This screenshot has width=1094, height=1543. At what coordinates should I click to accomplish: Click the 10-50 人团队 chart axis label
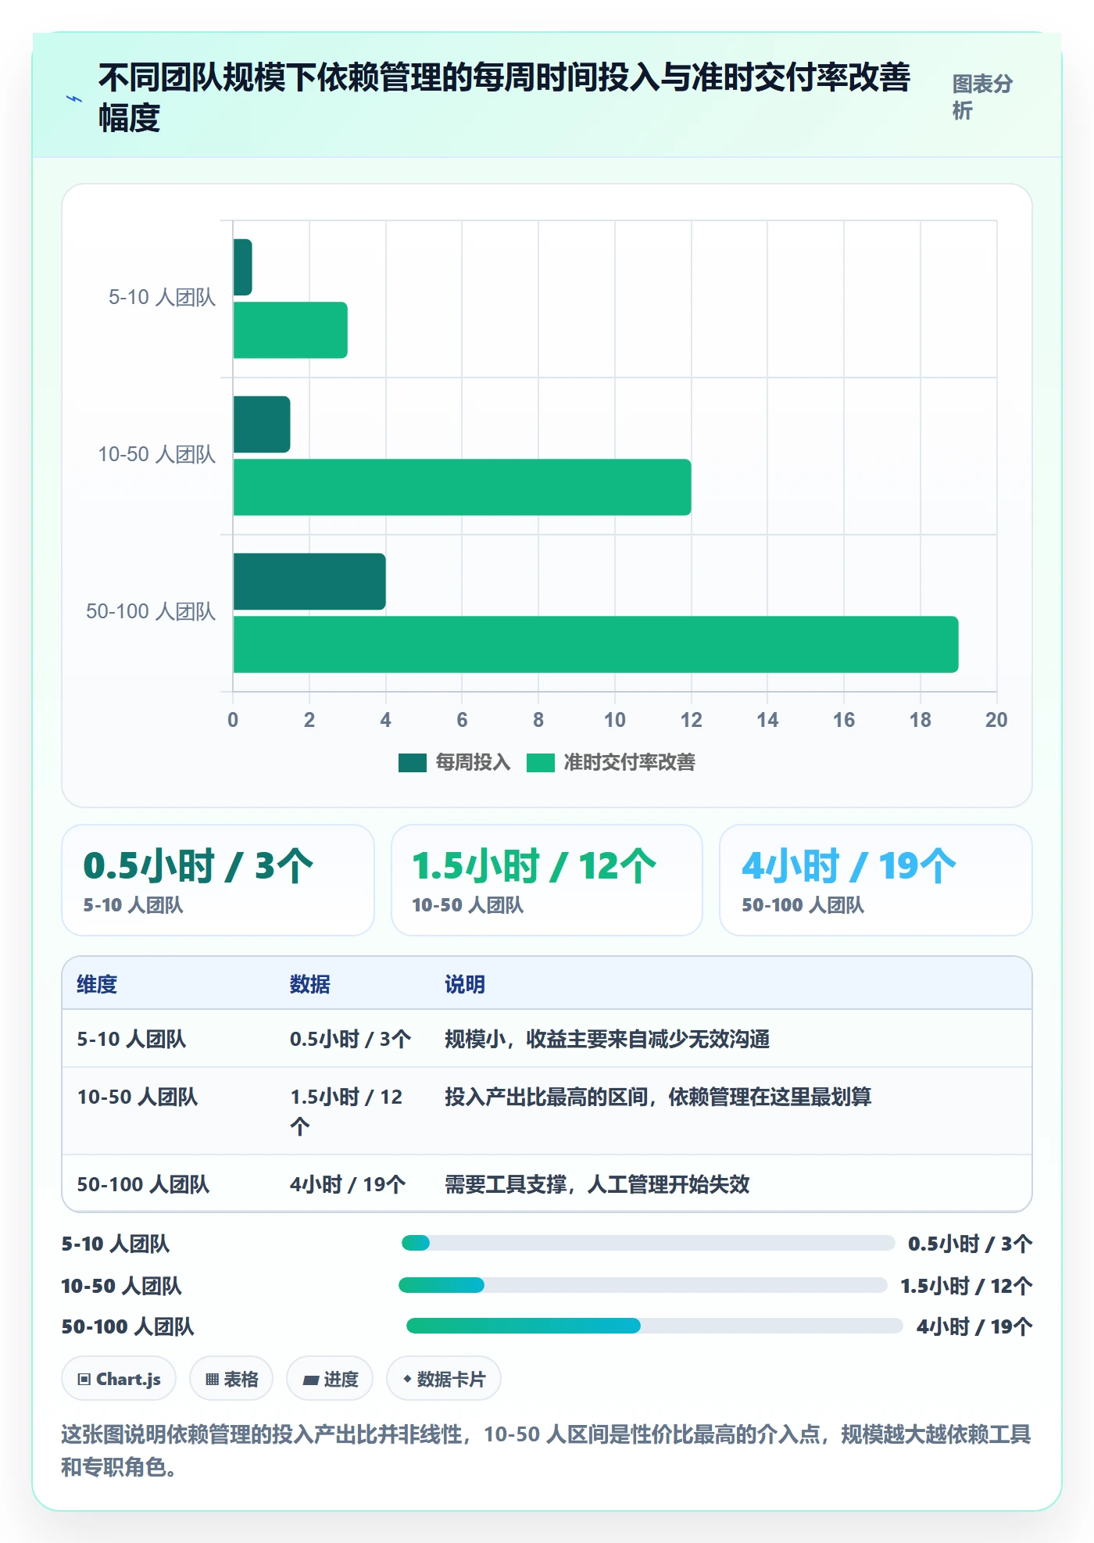pyautogui.click(x=156, y=454)
